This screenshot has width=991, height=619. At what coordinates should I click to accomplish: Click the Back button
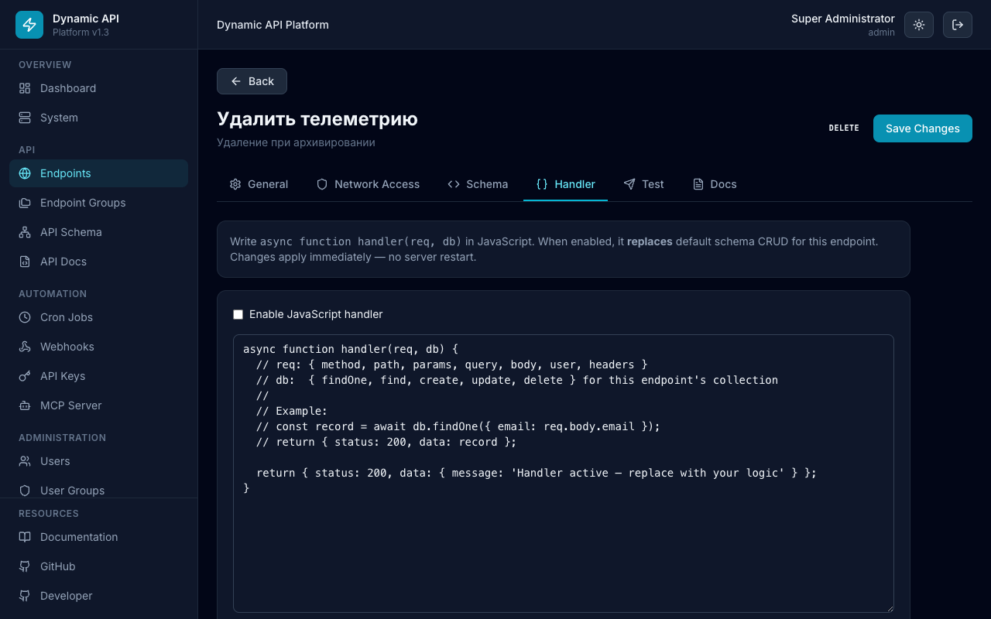[252, 81]
